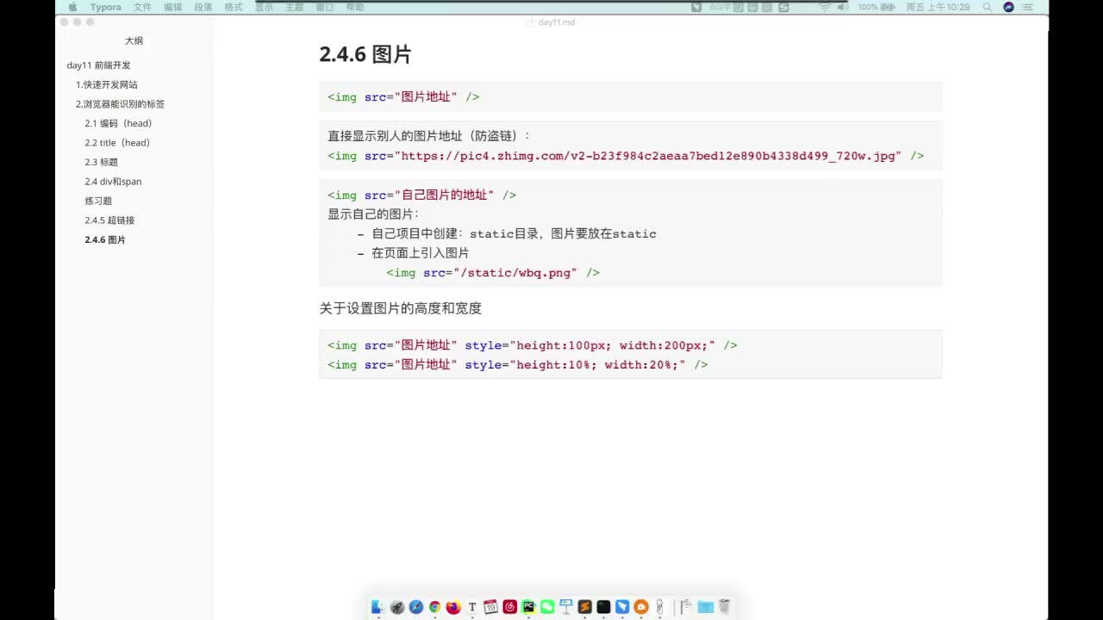
Task: Click the zhimg.com image URL line
Action: click(x=626, y=156)
